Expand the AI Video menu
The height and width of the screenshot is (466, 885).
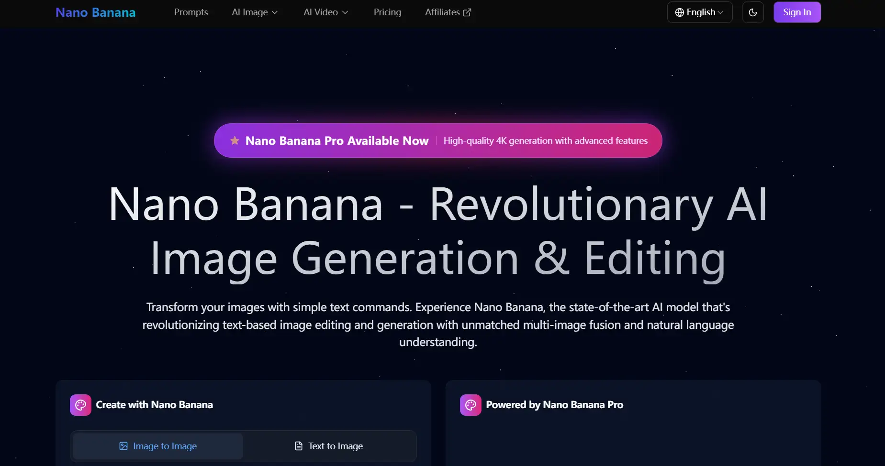[x=325, y=12]
